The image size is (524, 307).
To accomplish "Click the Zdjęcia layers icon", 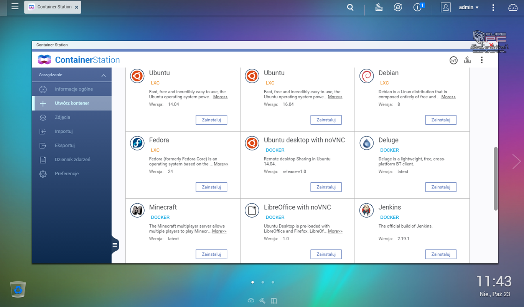I will pos(43,117).
